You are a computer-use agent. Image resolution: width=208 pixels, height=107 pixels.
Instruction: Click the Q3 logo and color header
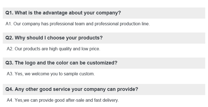click(104, 63)
